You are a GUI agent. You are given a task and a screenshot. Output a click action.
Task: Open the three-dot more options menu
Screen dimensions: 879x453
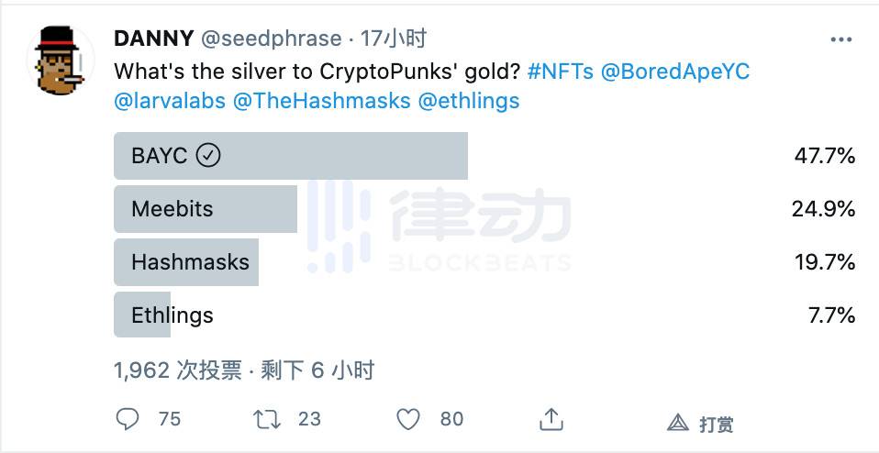[840, 39]
